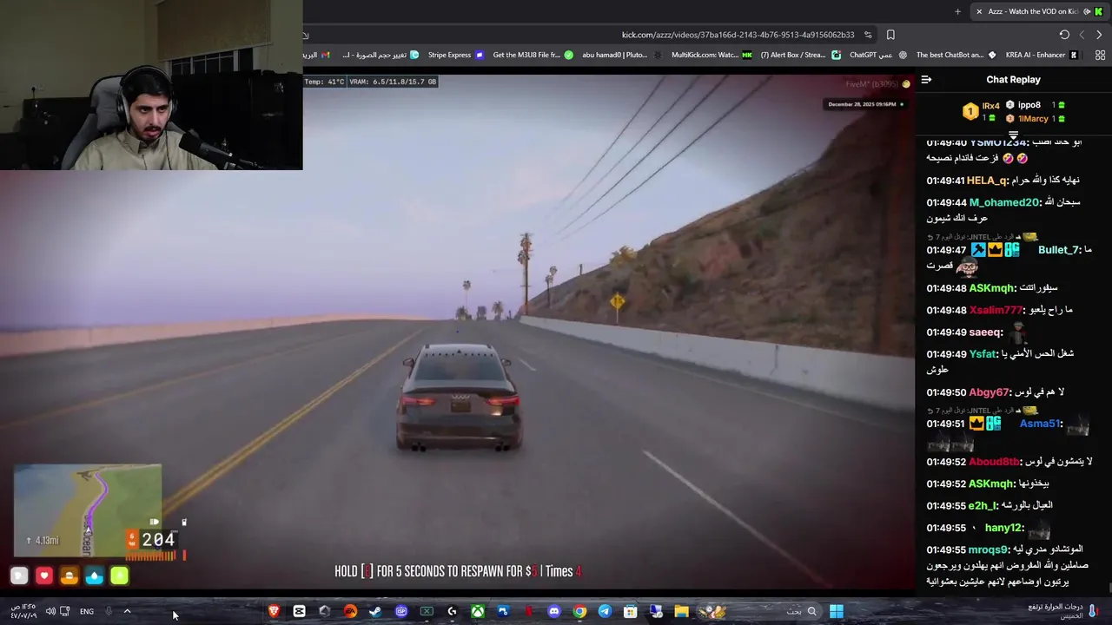
Task: Open site settings icon in address bar
Action: pos(868,35)
